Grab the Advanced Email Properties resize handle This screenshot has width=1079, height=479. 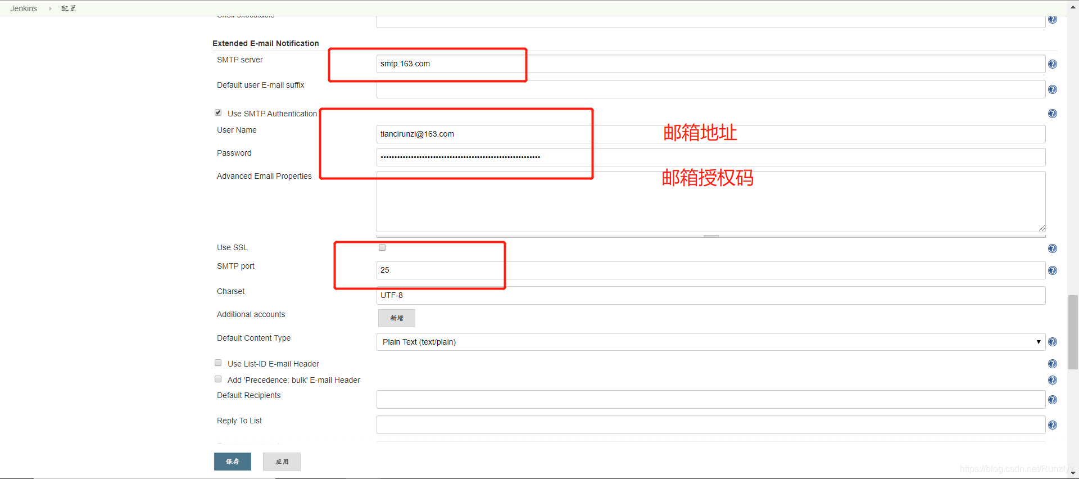[711, 236]
